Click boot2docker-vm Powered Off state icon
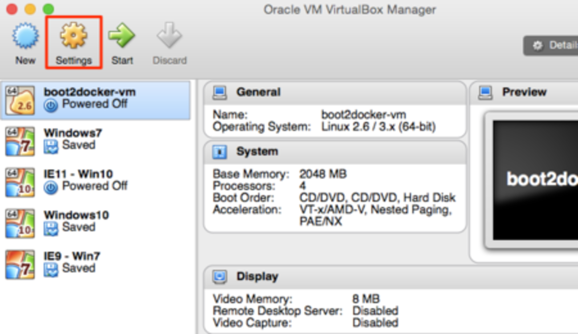 click(x=51, y=105)
